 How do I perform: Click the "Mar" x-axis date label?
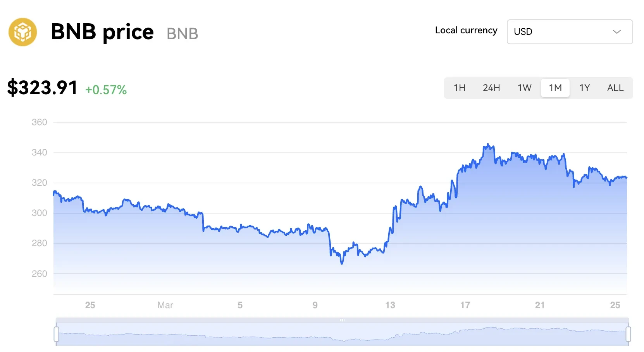165,305
